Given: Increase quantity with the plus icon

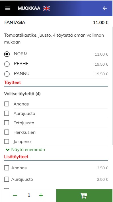Looking at the screenshot, I should pos(41,196).
